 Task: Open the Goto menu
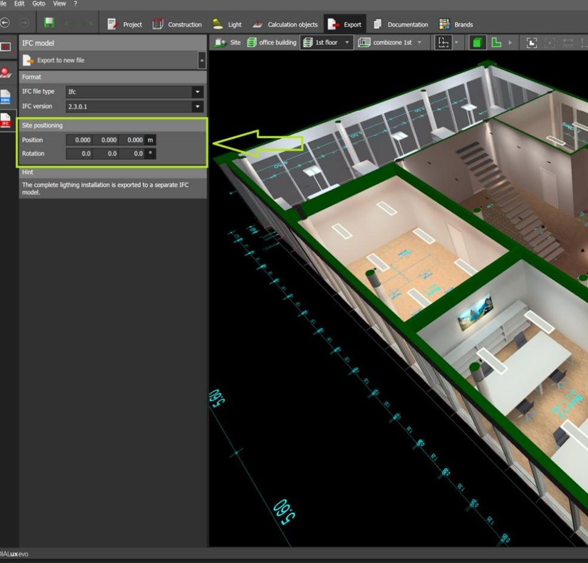pyautogui.click(x=39, y=4)
